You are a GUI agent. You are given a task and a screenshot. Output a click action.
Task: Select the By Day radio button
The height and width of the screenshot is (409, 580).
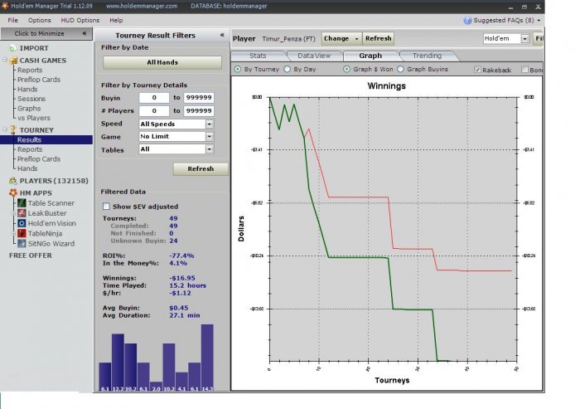288,70
